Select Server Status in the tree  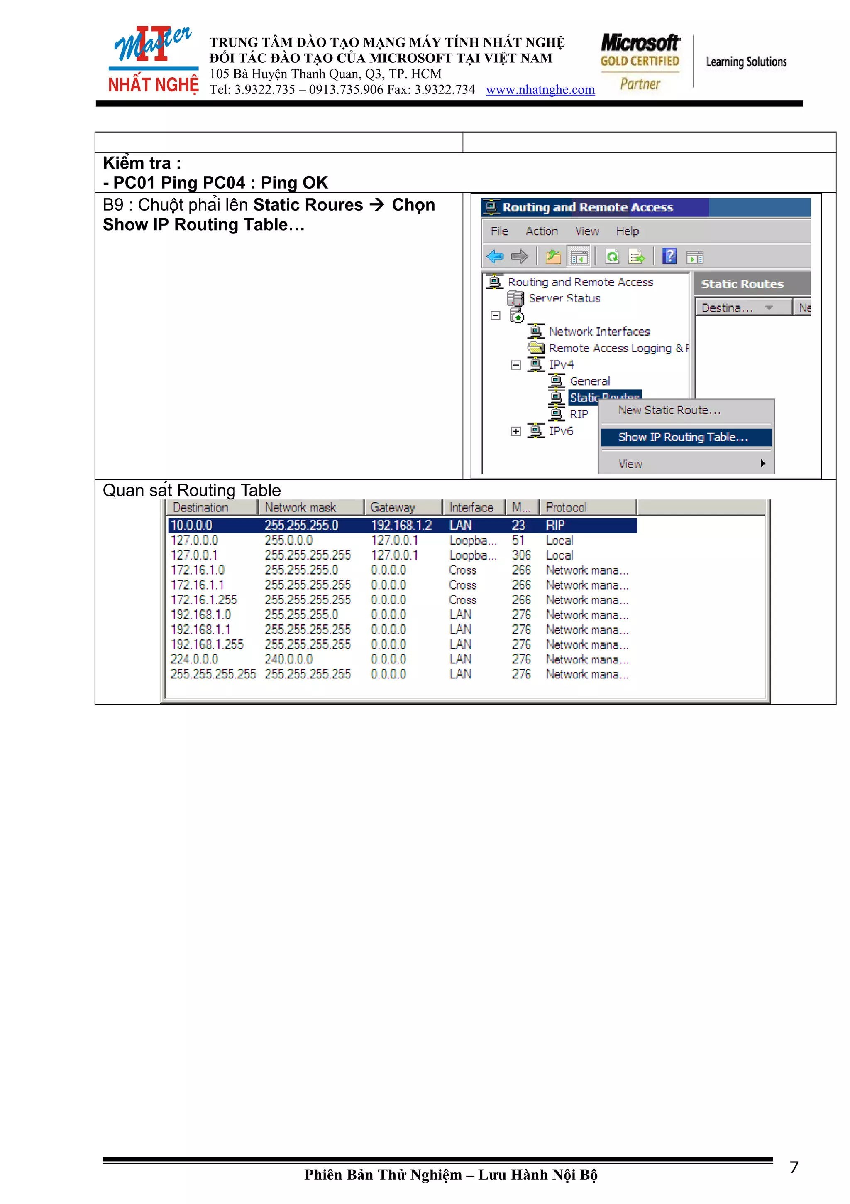[x=564, y=298]
